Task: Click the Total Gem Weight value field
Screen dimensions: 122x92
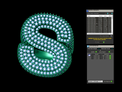Action: pos(99,49)
